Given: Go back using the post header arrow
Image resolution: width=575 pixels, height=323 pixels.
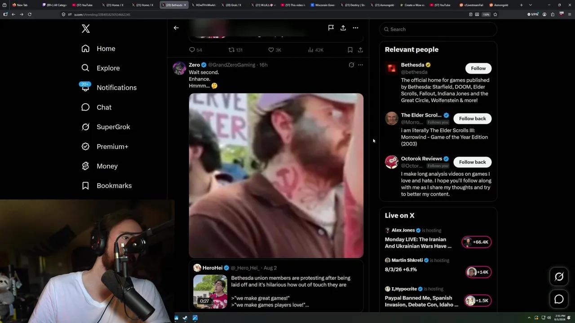Looking at the screenshot, I should pos(176,28).
